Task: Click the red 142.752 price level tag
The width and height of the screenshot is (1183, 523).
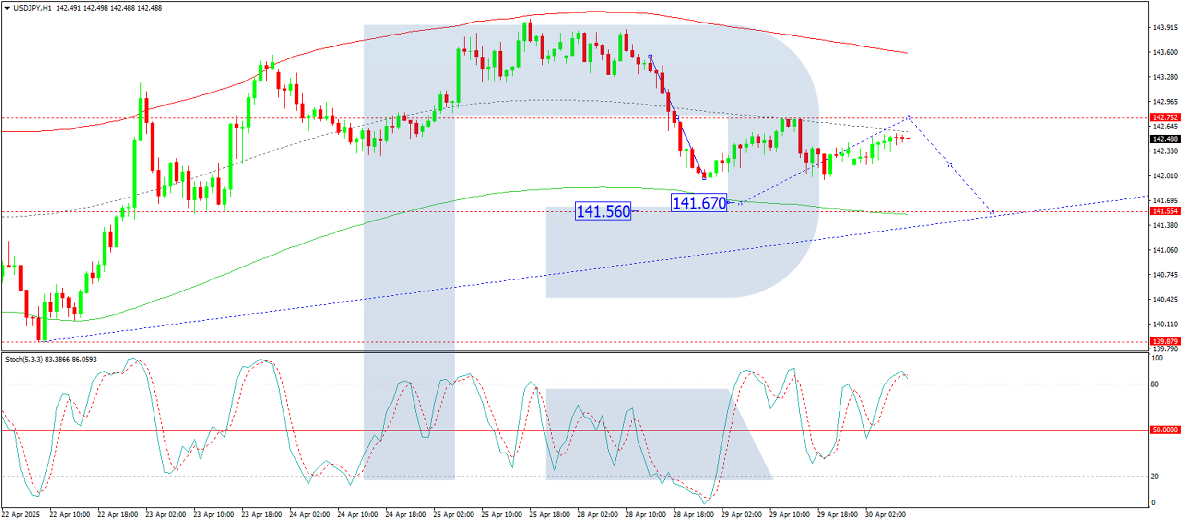Action: click(x=1165, y=117)
